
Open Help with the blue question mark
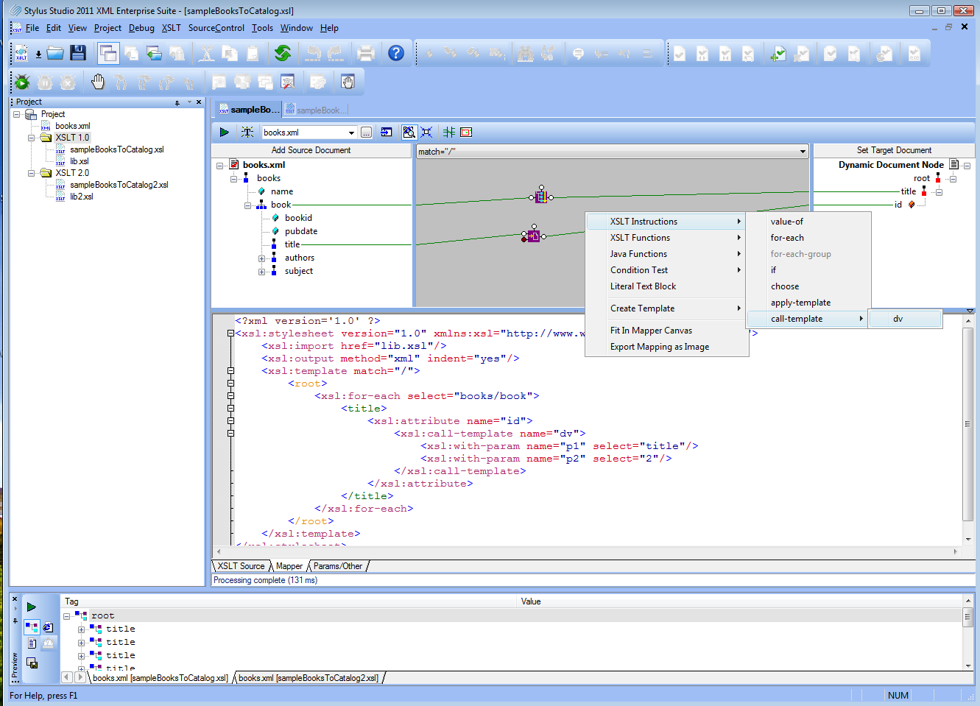point(396,53)
